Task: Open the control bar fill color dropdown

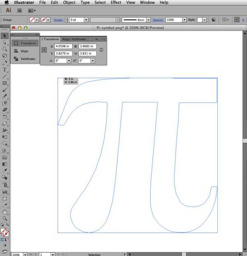Action: pyautogui.click(x=37, y=20)
